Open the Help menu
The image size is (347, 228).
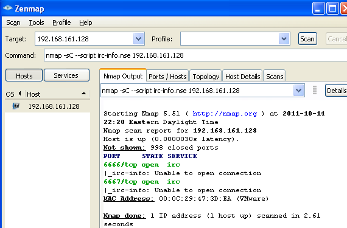tap(86, 22)
